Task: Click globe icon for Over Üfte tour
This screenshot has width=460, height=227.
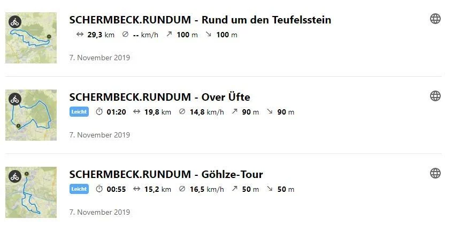Action: coord(435,96)
